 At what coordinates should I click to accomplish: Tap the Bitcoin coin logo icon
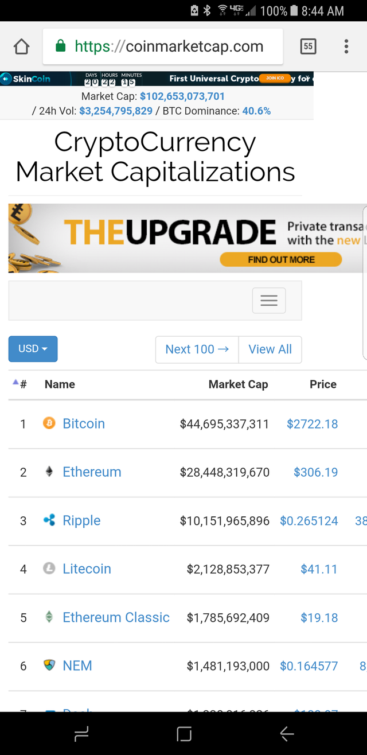click(49, 423)
